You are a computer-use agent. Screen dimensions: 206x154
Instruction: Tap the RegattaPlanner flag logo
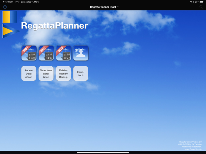11,25
